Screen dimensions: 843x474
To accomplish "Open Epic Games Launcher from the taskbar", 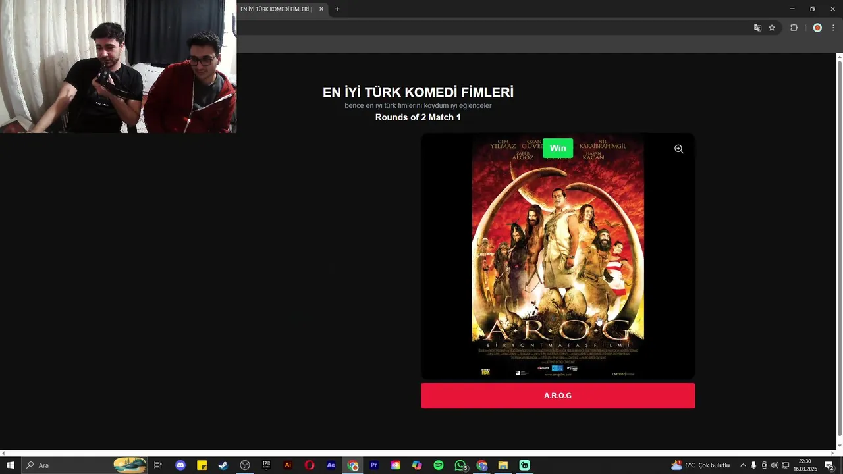I will point(267,465).
